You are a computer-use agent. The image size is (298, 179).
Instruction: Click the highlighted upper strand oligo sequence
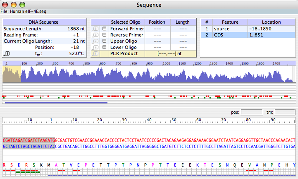29,140
